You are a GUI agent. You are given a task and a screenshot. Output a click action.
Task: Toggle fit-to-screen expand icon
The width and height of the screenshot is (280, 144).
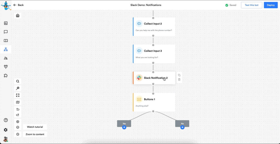click(18, 95)
